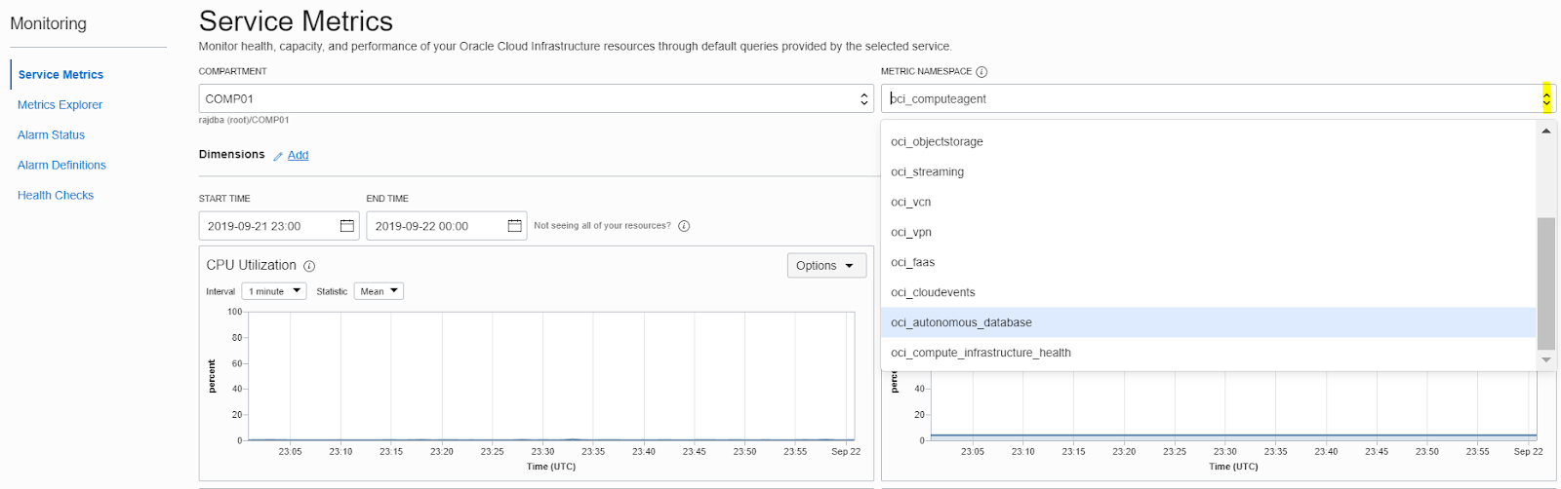Viewport: 1561px width, 489px height.
Task: Click the Start Time input field
Action: [279, 226]
